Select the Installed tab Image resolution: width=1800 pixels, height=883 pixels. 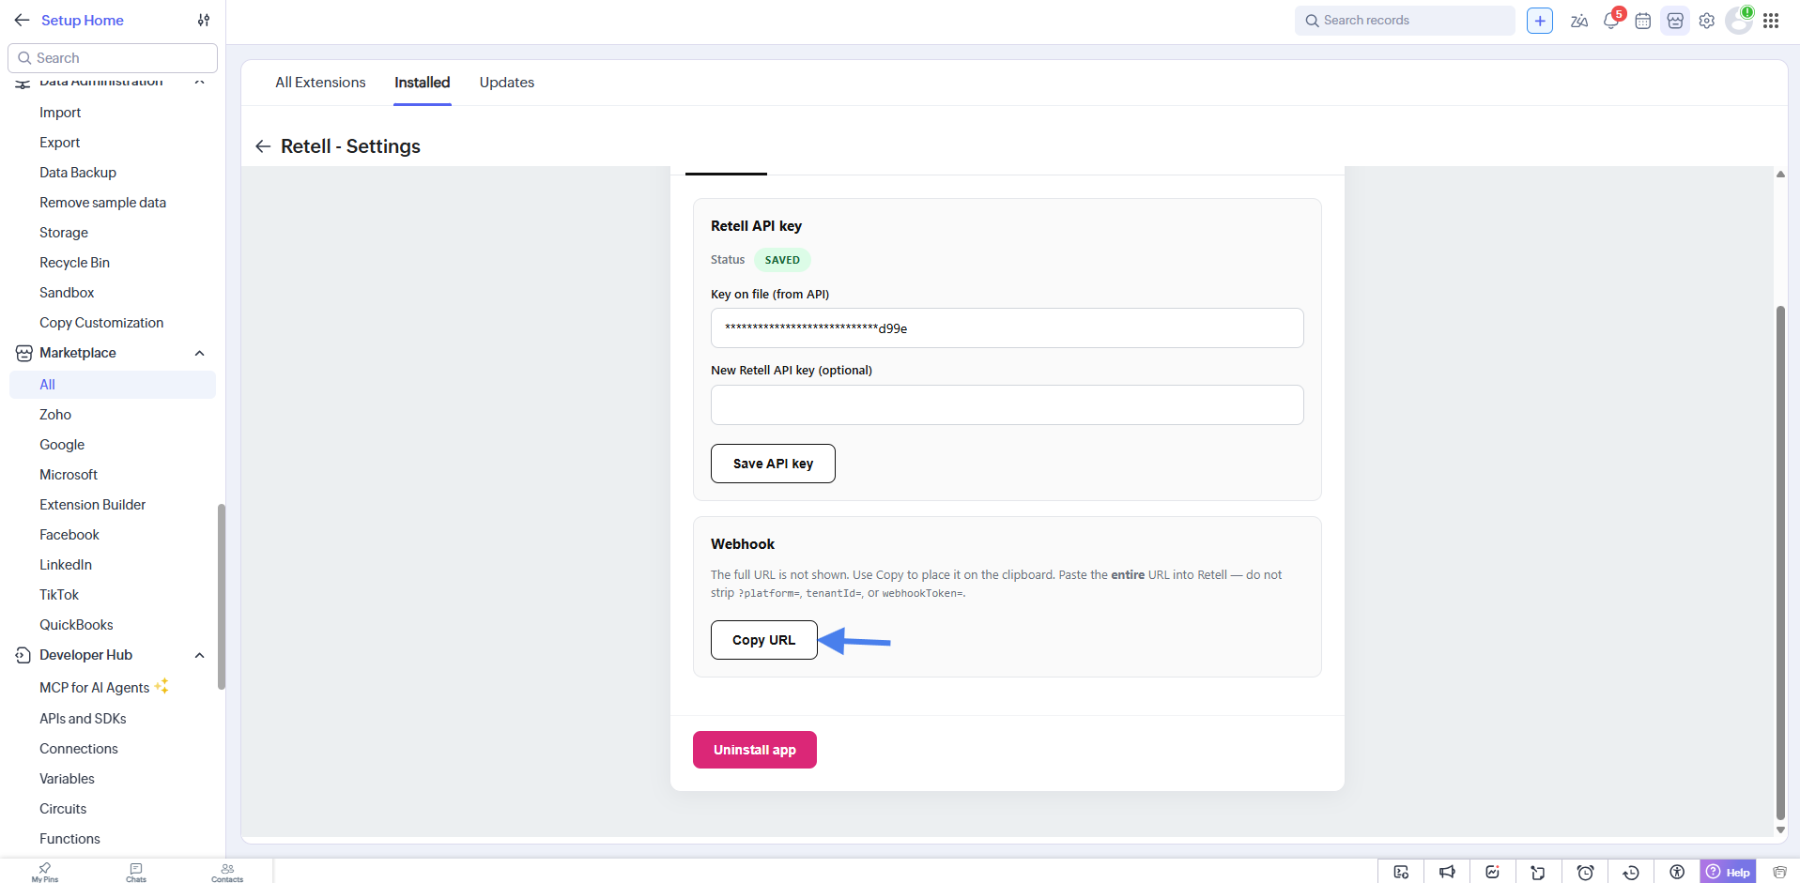[x=423, y=83]
